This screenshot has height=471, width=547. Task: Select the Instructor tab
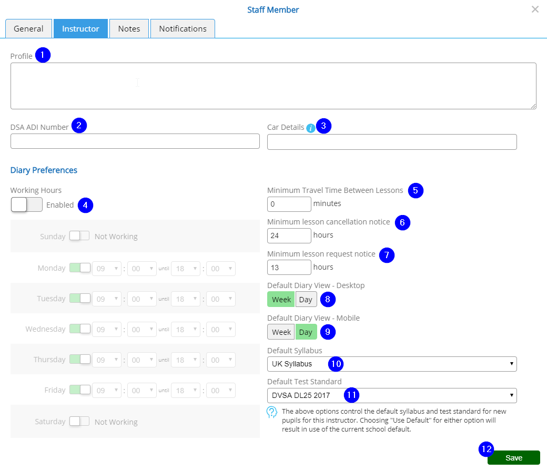[80, 28]
